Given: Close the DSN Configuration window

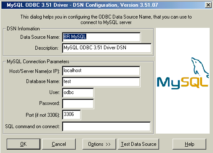Looking at the screenshot, I should pos(208,5).
